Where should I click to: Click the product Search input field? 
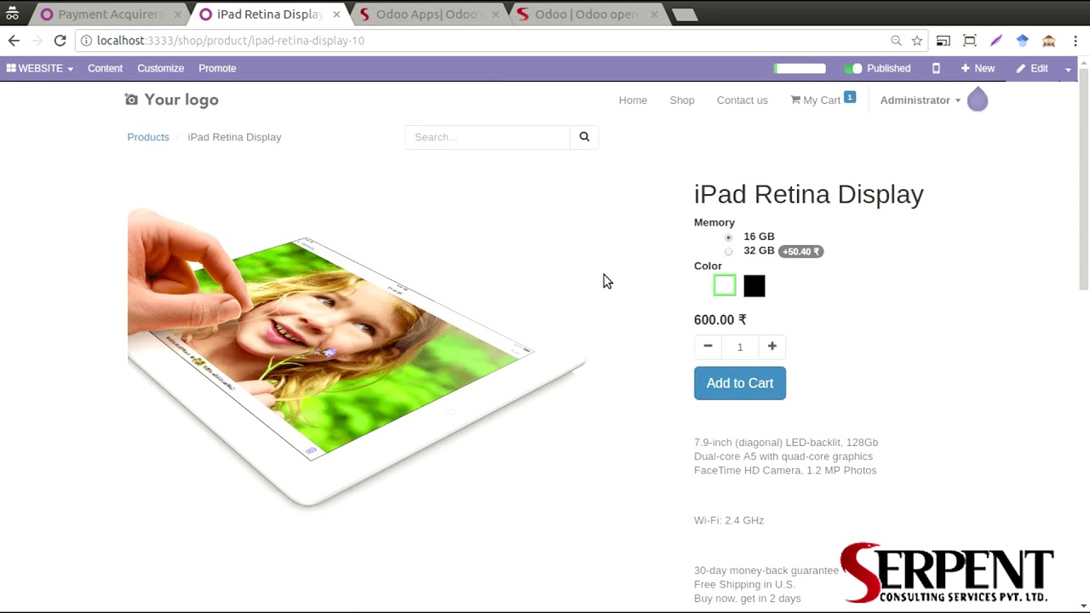coord(488,137)
